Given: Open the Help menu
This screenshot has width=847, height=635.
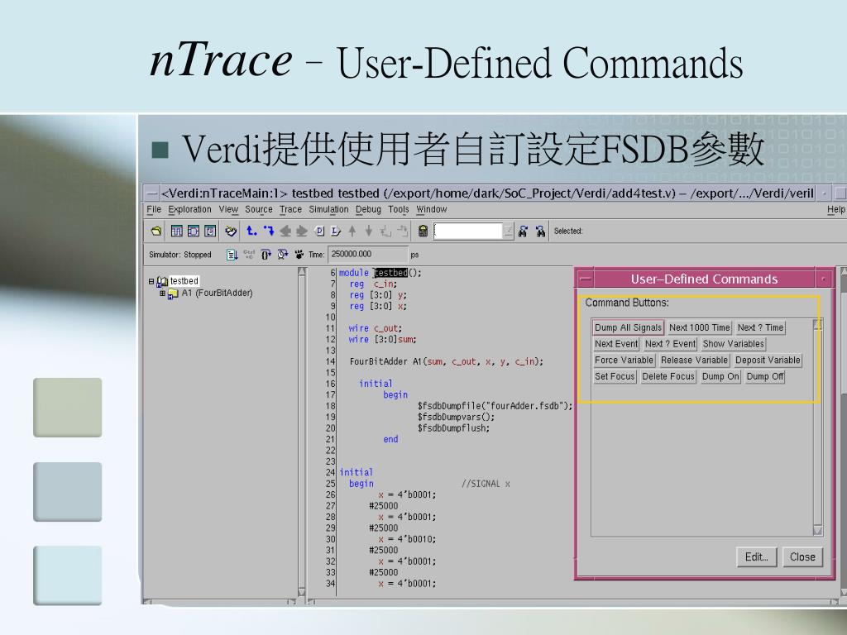Looking at the screenshot, I should (x=835, y=209).
